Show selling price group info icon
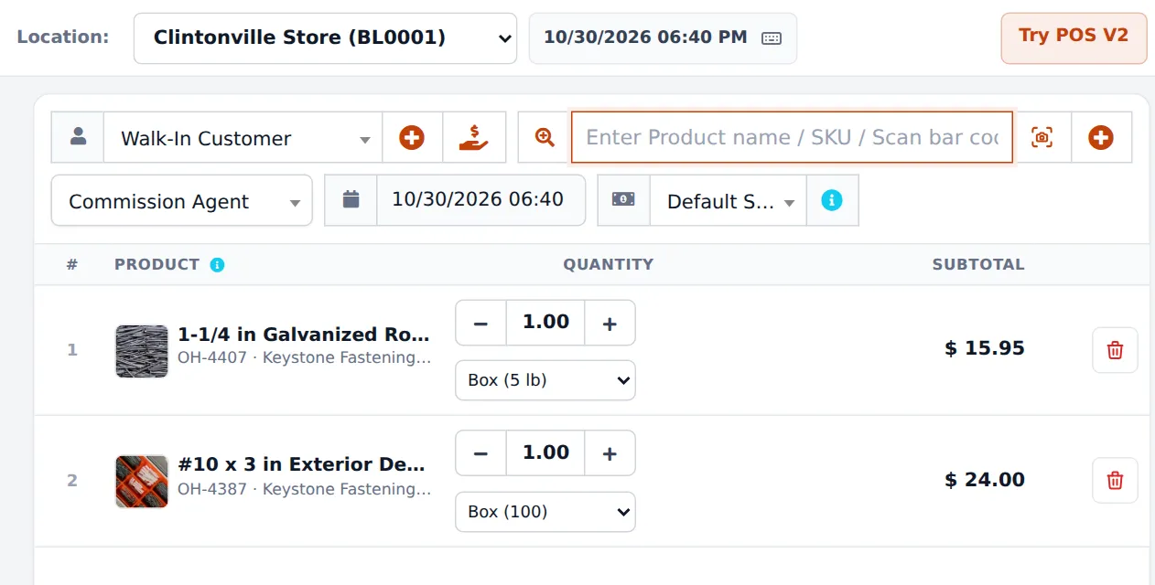 pyautogui.click(x=832, y=200)
